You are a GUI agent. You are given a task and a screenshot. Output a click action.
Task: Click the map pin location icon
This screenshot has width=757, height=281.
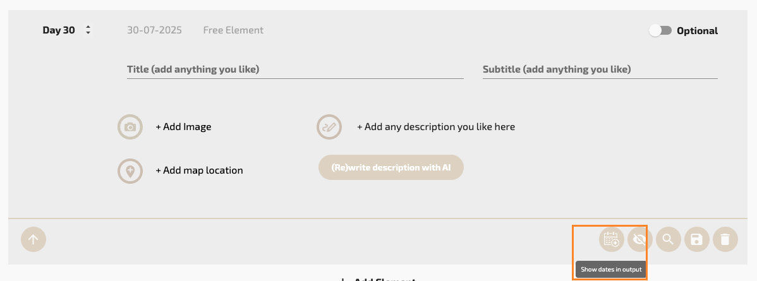point(130,170)
